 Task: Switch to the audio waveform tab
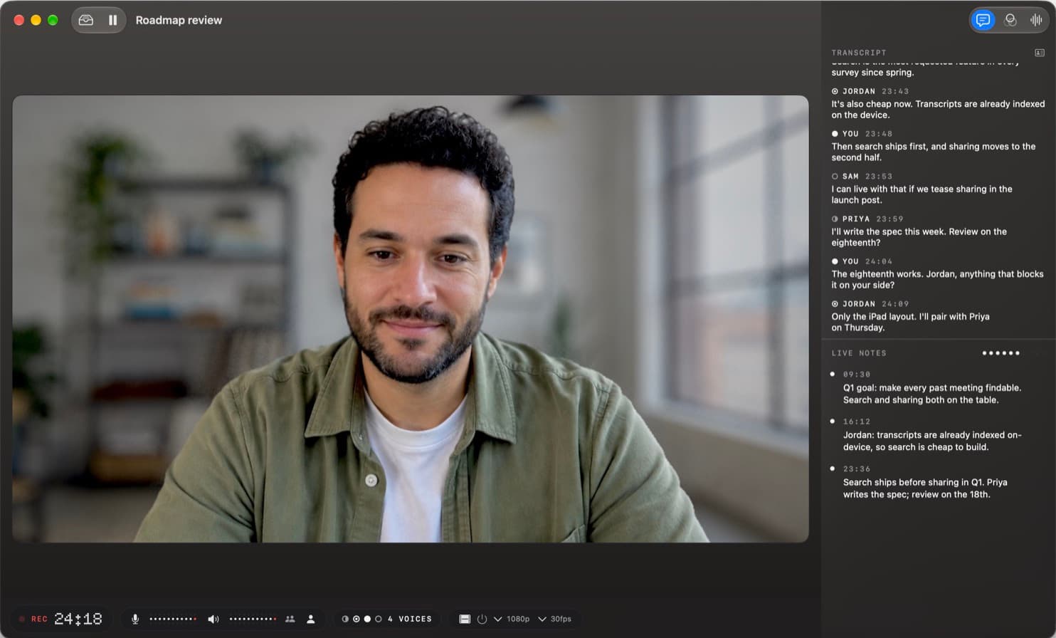(x=1036, y=20)
